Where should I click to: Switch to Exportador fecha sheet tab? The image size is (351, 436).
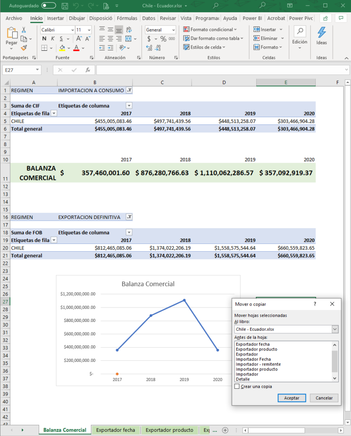pyautogui.click(x=116, y=430)
